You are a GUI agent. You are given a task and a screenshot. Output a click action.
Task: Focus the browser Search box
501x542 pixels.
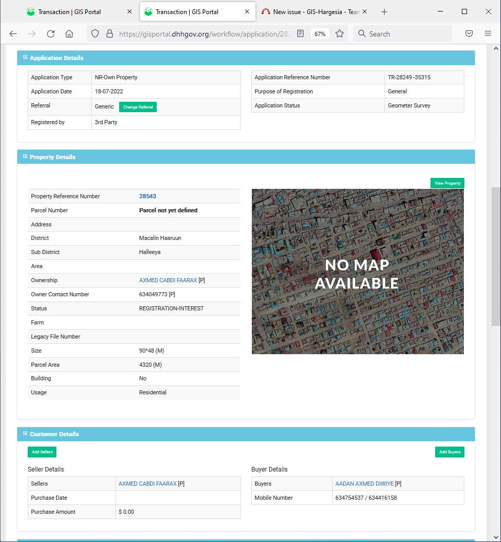[x=402, y=33]
